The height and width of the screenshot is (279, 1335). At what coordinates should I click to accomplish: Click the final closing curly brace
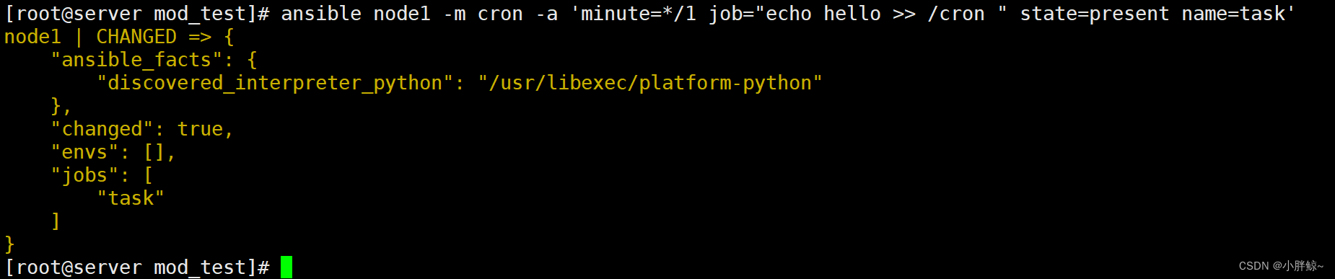[9, 244]
